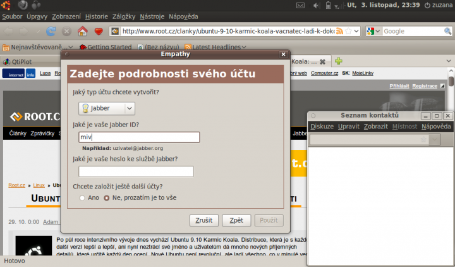Click the Linux breadcrumb link
Screen dimensions: 455x267
[x=39, y=185]
